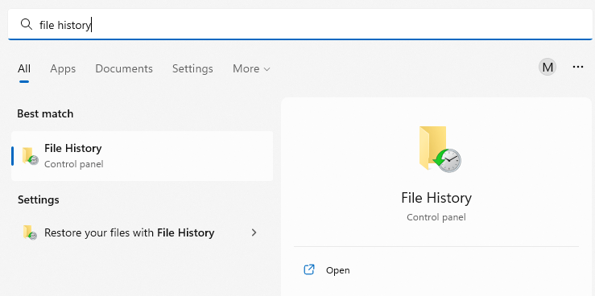Expand the More dropdown

pyautogui.click(x=251, y=68)
